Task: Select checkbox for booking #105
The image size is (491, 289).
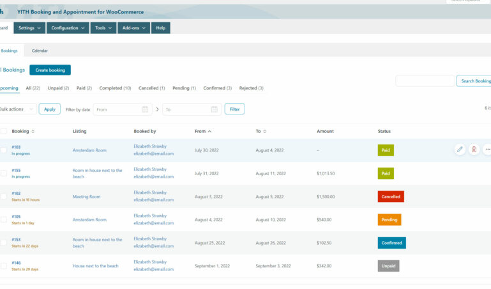Action: (x=3, y=220)
